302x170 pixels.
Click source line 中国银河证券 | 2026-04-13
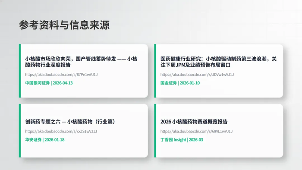(x=49, y=83)
